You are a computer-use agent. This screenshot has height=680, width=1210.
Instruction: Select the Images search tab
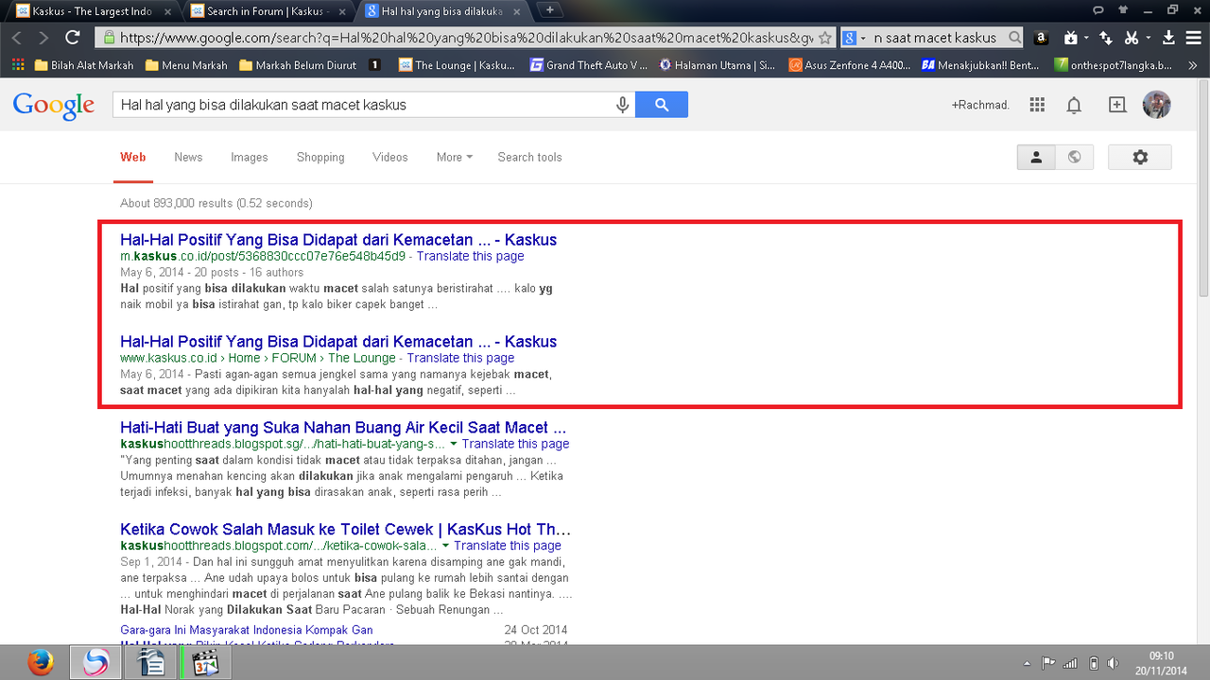tap(250, 158)
